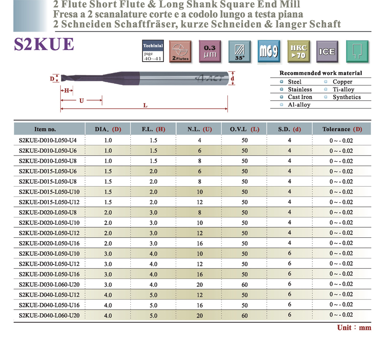Click the 'Recommended work material' heading
Image resolution: width=382 pixels, height=338 pixels.
[x=320, y=73]
